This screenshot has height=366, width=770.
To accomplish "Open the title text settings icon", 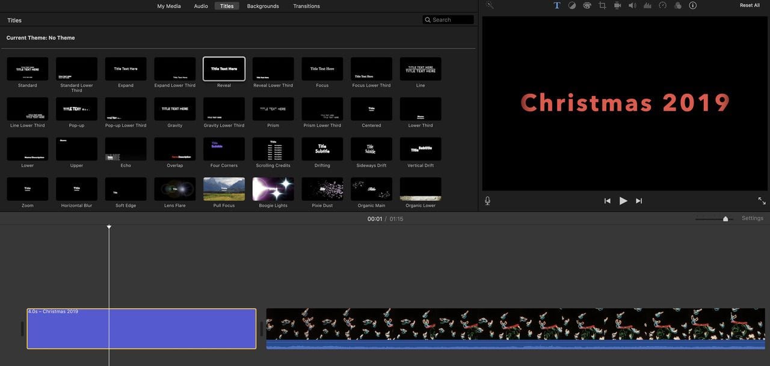I will 556,5.
